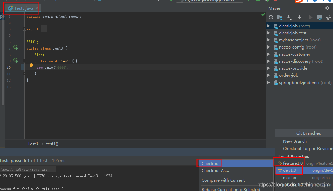Image resolution: width=333 pixels, height=191 pixels.
Task: Choose Checkout from branch submenu
Action: point(236,163)
